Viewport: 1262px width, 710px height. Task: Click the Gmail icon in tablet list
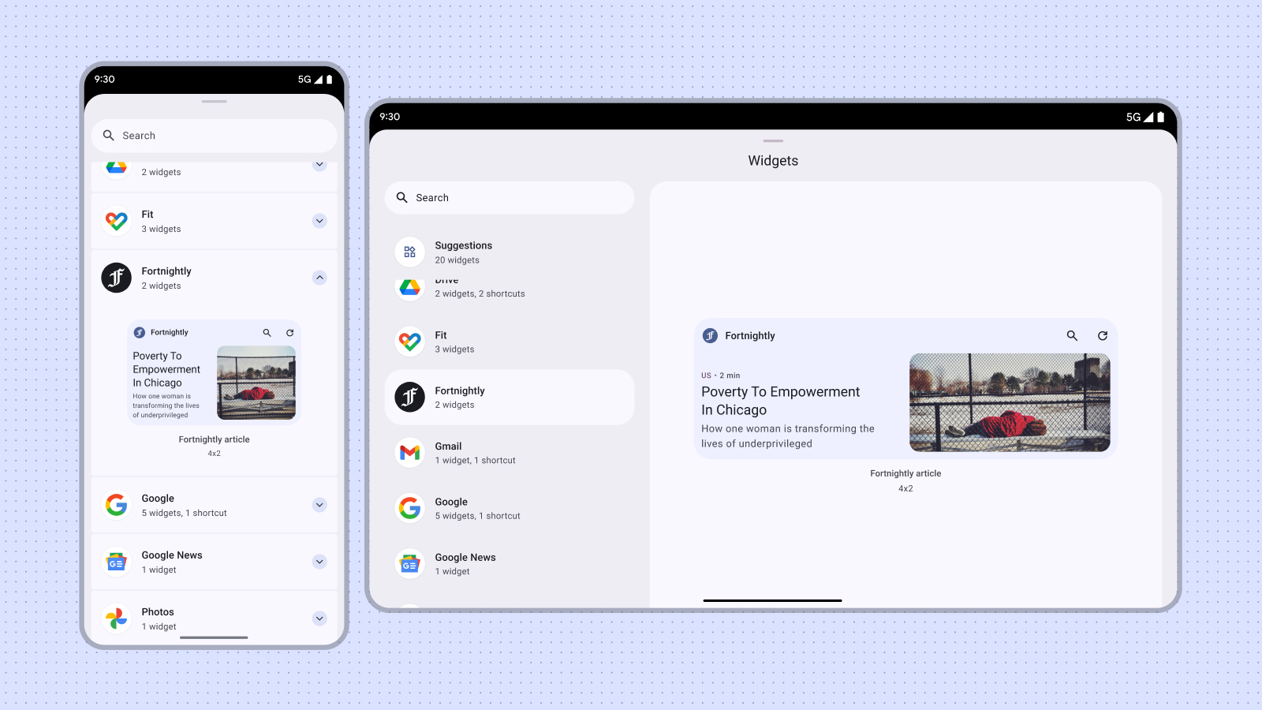point(409,453)
